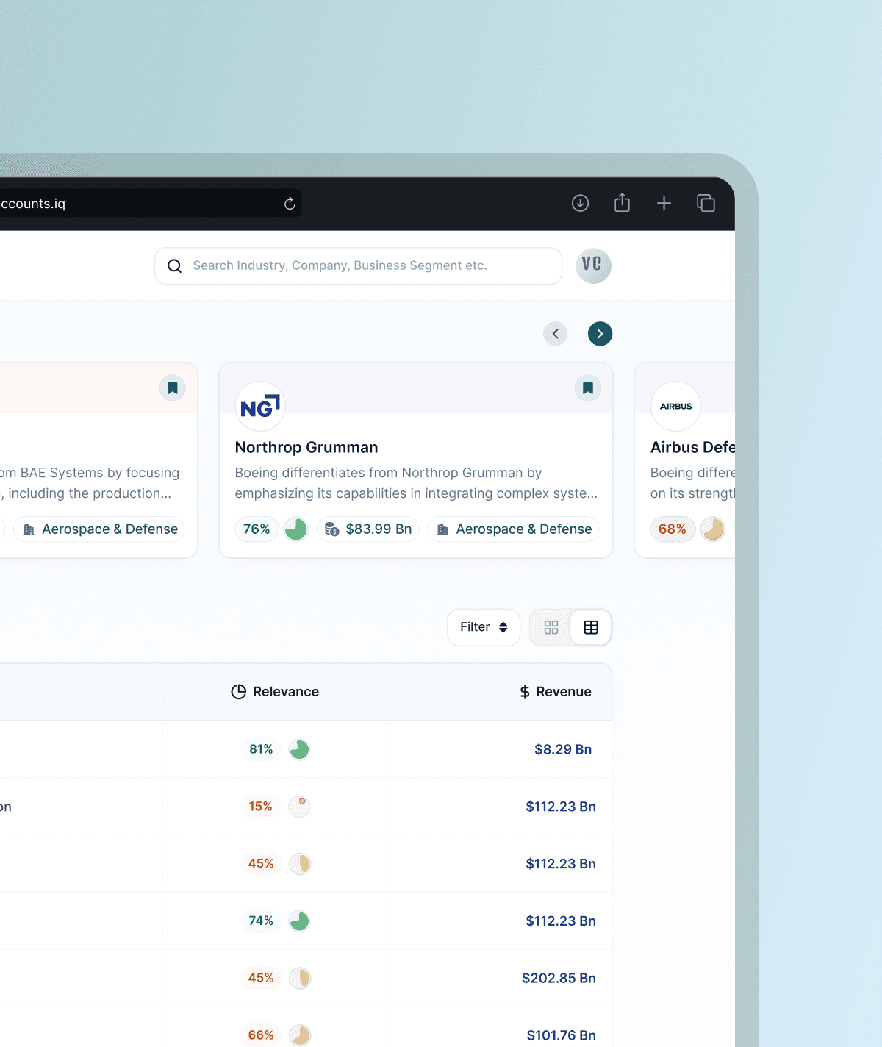Switch to table view

pos(591,627)
